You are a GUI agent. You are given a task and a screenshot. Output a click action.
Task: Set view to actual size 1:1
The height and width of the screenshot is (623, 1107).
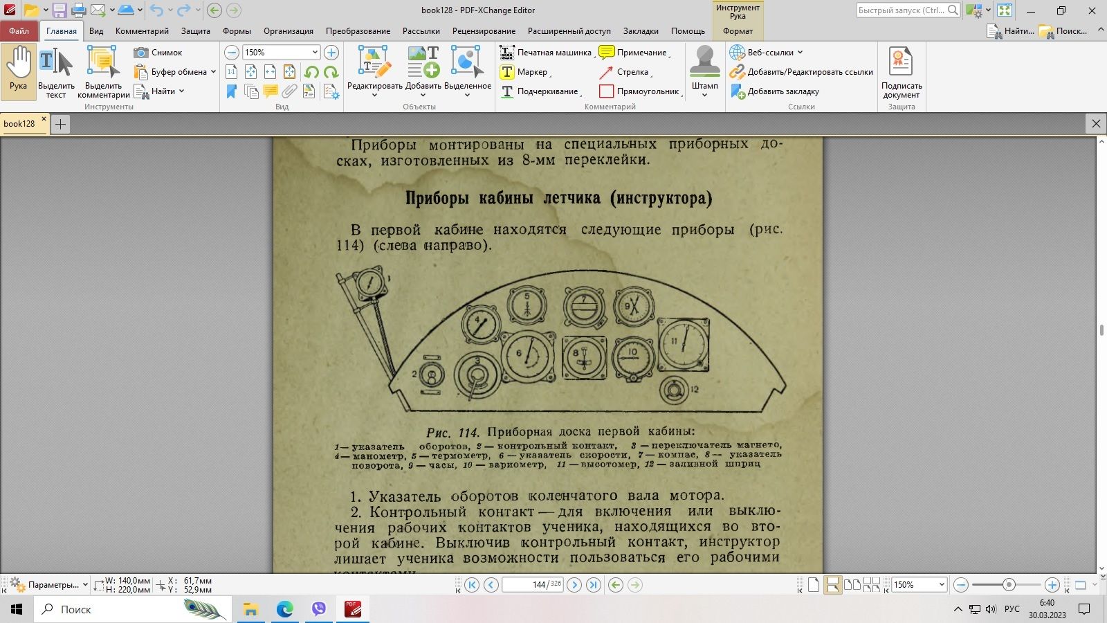pyautogui.click(x=232, y=72)
